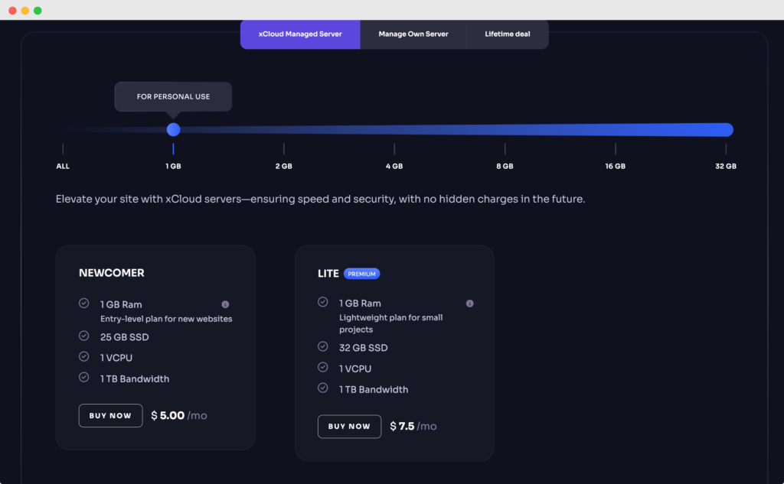Screen dimensions: 784x484
Task: Click the checkmark beside 32 GB SSD
Action: tap(323, 347)
